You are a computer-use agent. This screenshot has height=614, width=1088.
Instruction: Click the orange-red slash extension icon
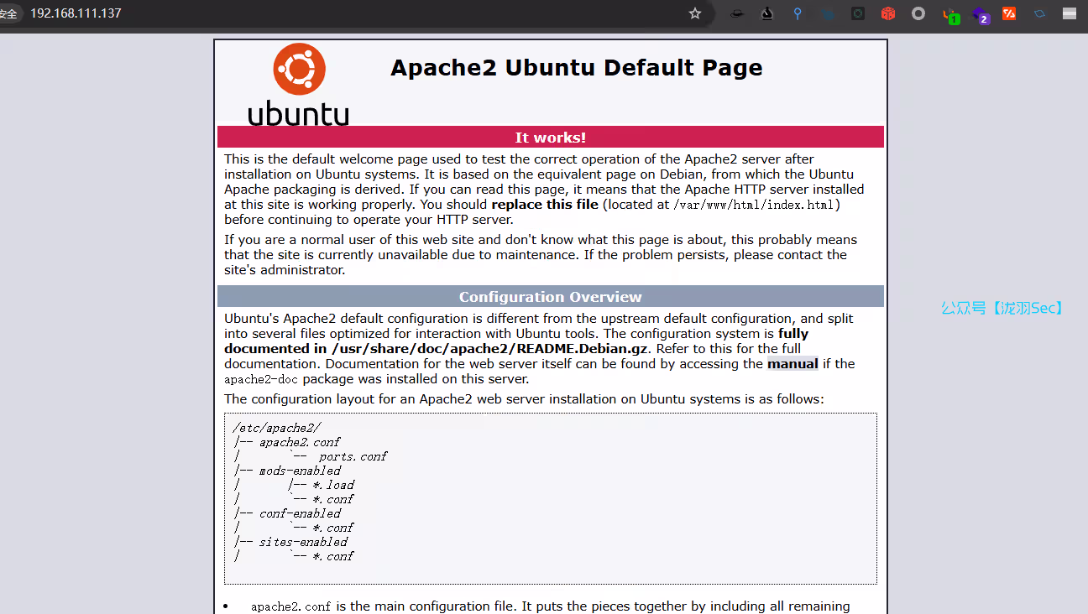click(1009, 13)
